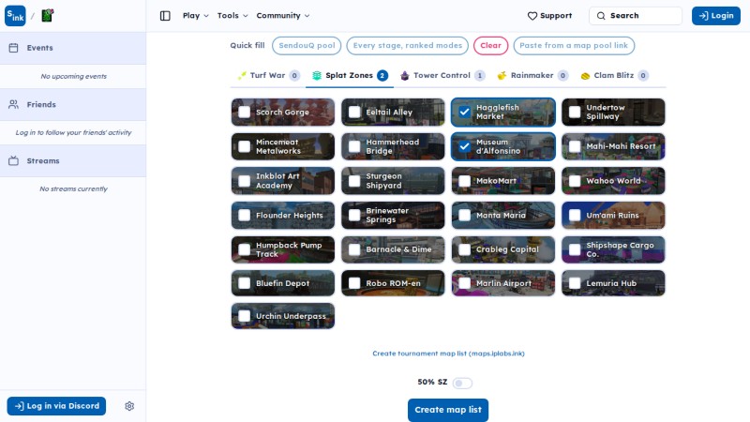750x422 pixels.
Task: Check the Robo ROM-en checkbox
Action: (x=354, y=283)
